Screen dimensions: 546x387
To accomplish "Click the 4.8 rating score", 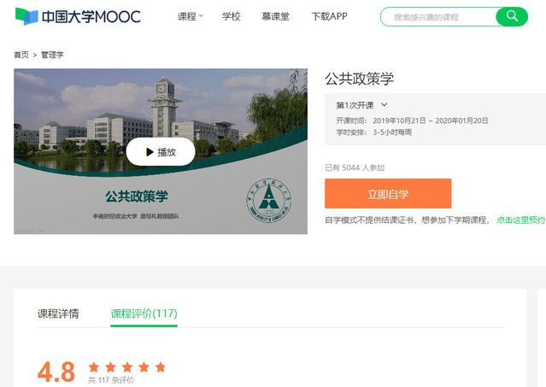I will (x=56, y=372).
